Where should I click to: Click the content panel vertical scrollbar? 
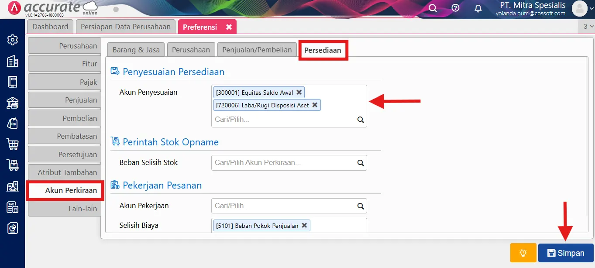pyautogui.click(x=587, y=137)
